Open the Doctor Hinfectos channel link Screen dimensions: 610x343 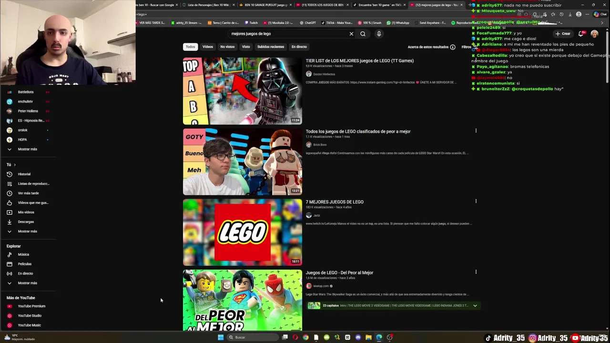click(324, 74)
